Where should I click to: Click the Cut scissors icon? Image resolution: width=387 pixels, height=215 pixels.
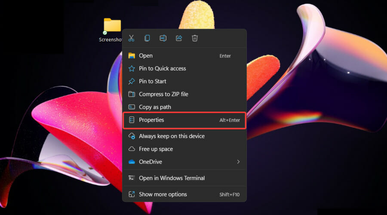point(132,38)
